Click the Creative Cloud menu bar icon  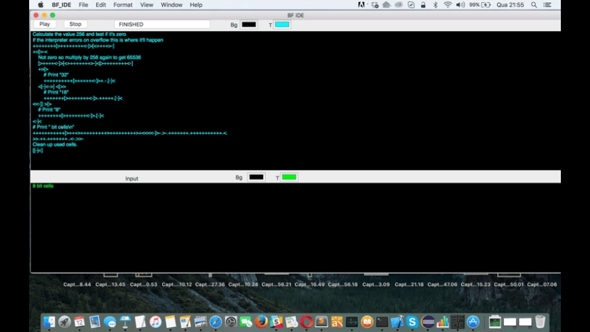(x=399, y=5)
